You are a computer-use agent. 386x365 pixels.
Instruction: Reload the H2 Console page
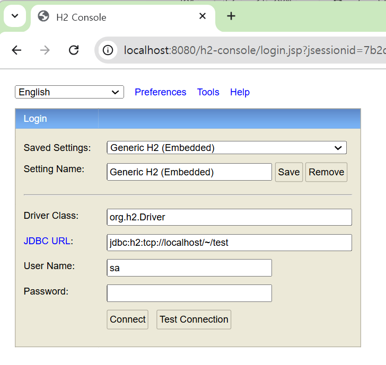[74, 50]
